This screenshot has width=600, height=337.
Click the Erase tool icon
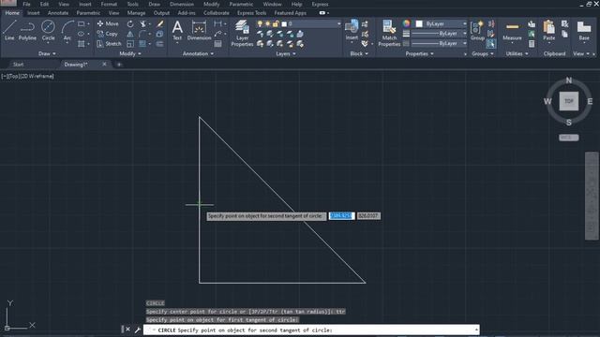pos(160,23)
